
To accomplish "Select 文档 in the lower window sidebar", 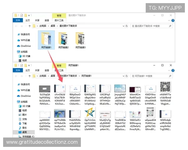I will click(x=23, y=119).
